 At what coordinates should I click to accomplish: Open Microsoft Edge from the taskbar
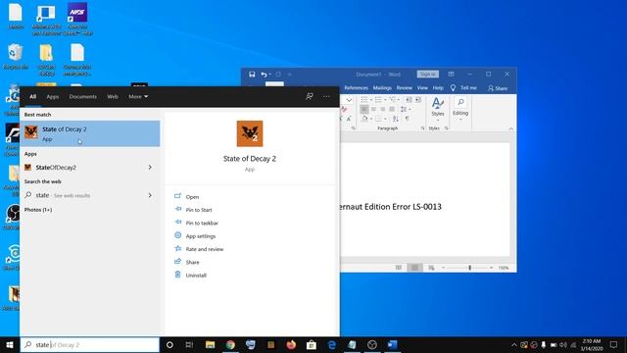point(332,344)
